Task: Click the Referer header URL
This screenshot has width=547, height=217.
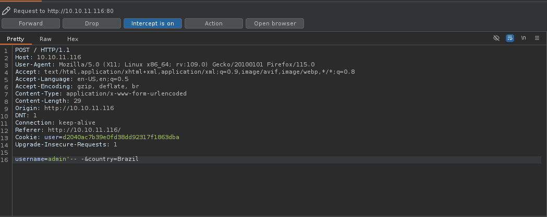Action: 84,130
